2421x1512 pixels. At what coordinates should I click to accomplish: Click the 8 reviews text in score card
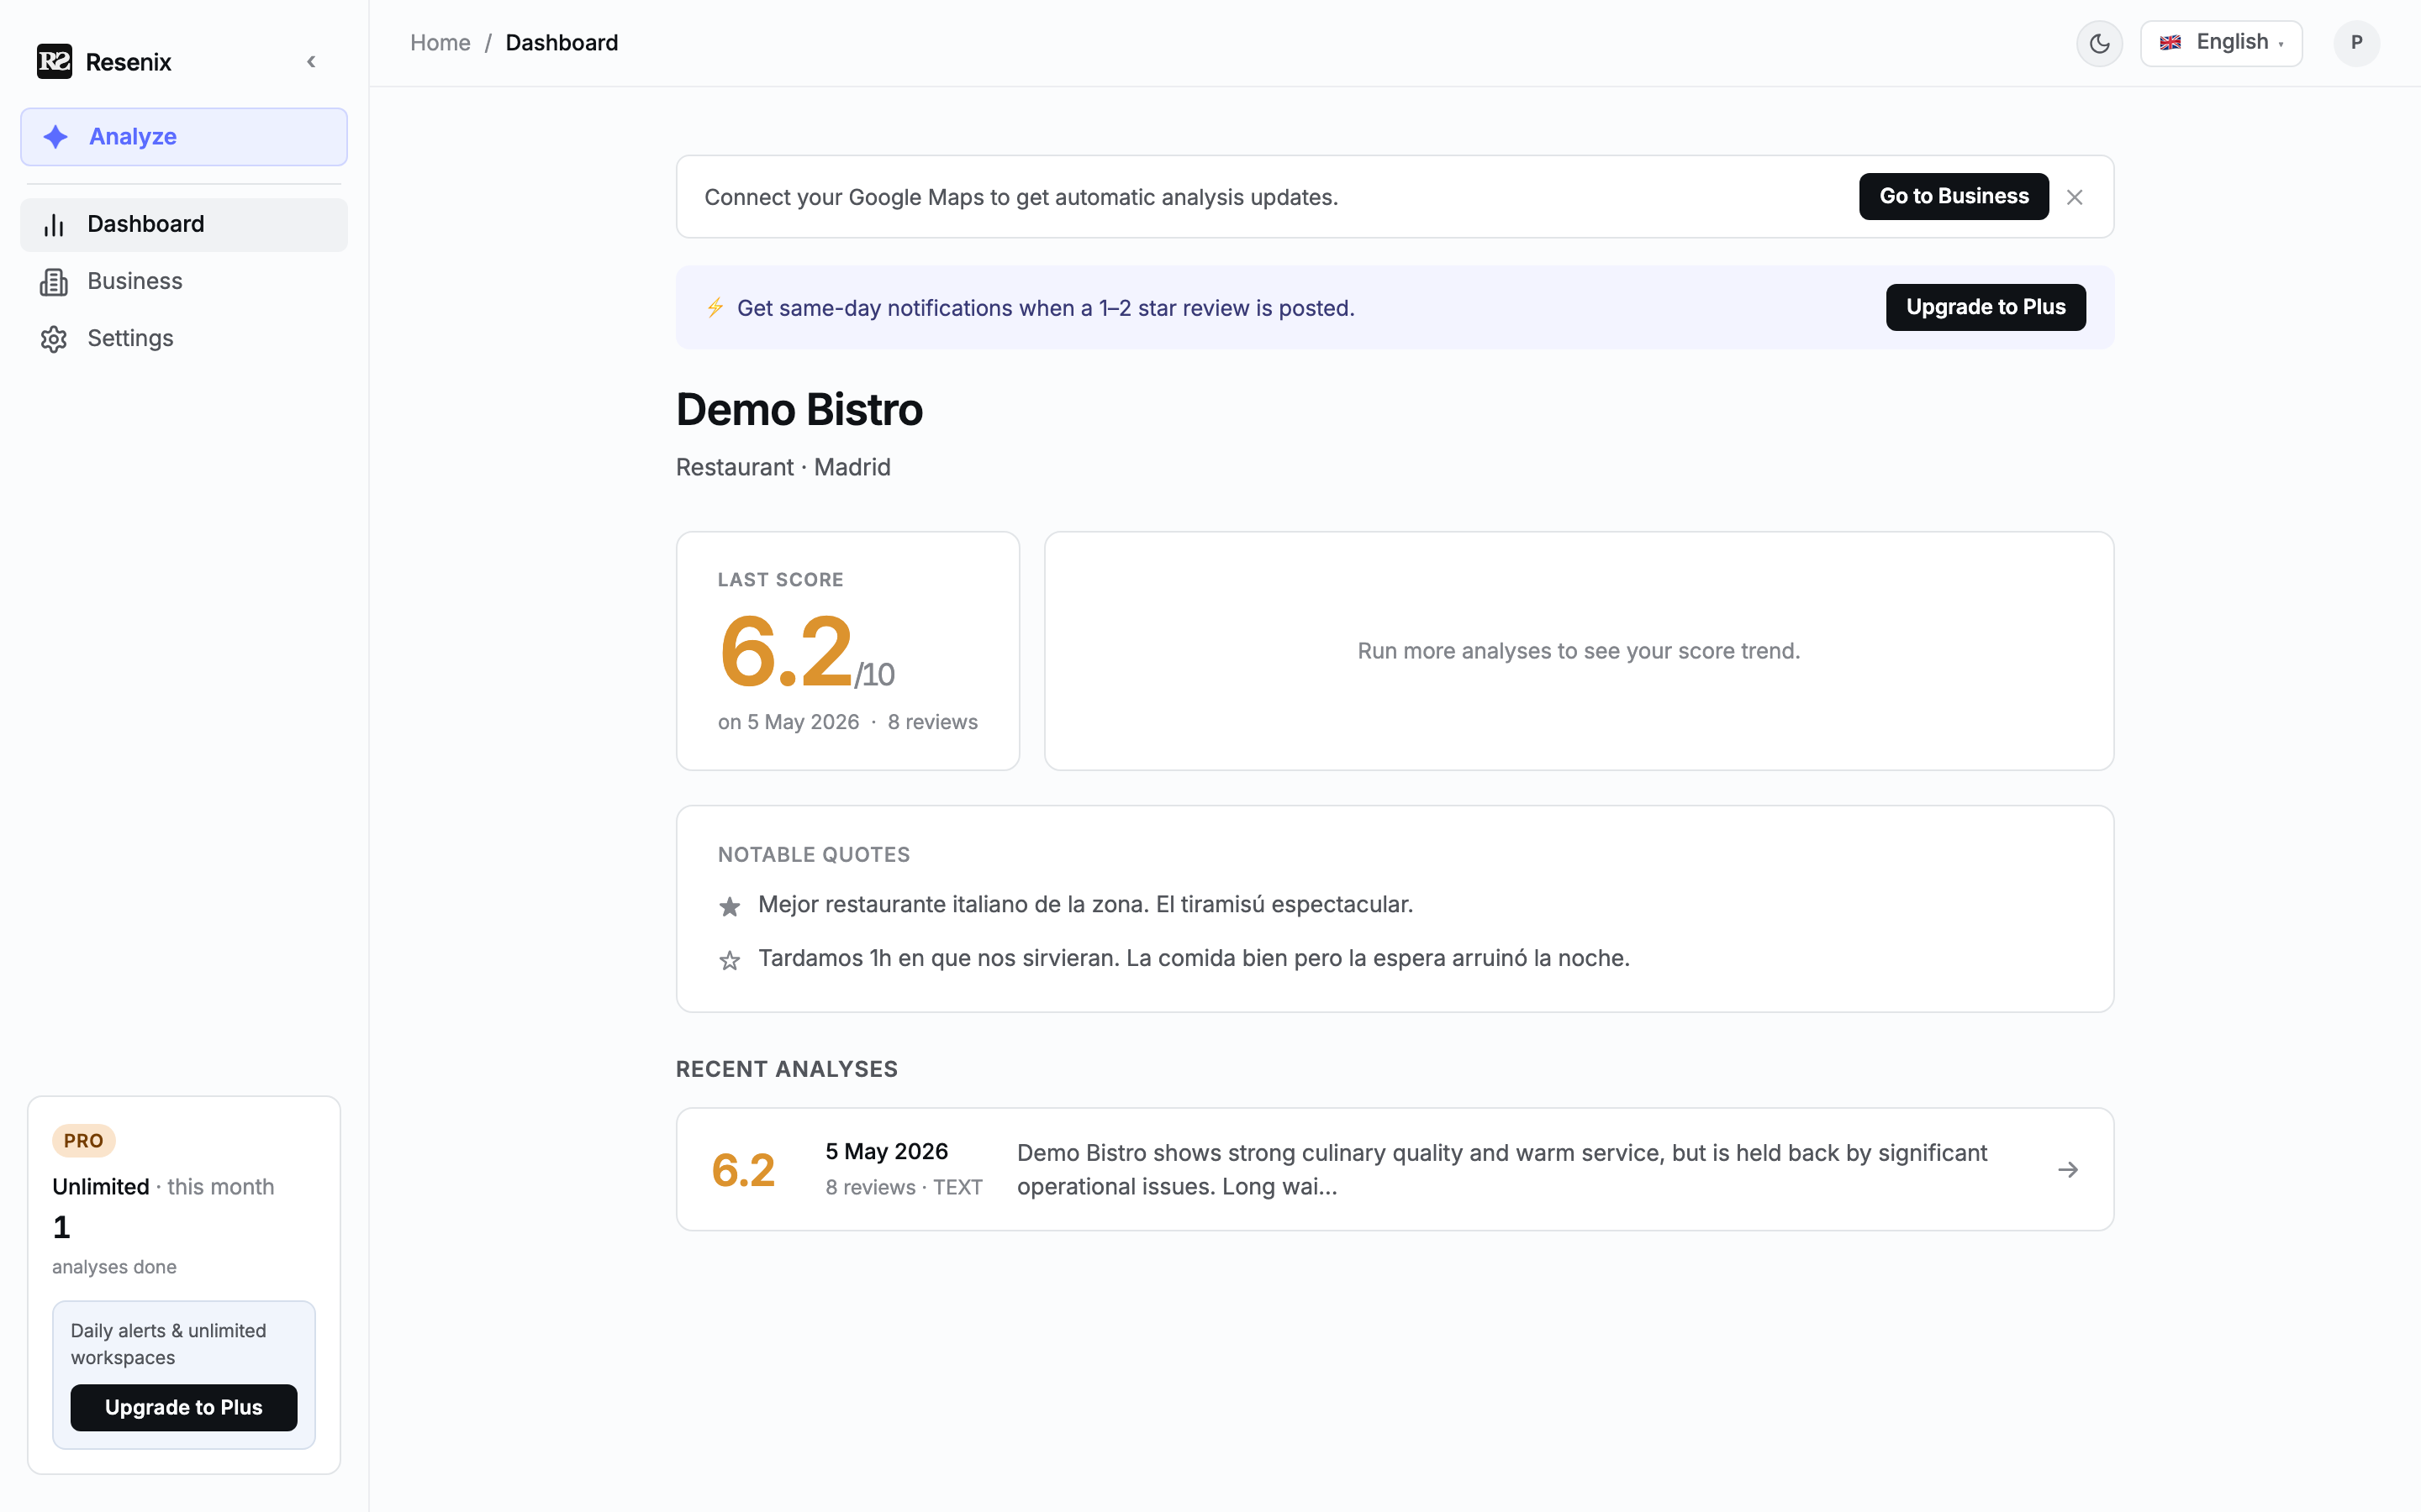click(x=932, y=722)
